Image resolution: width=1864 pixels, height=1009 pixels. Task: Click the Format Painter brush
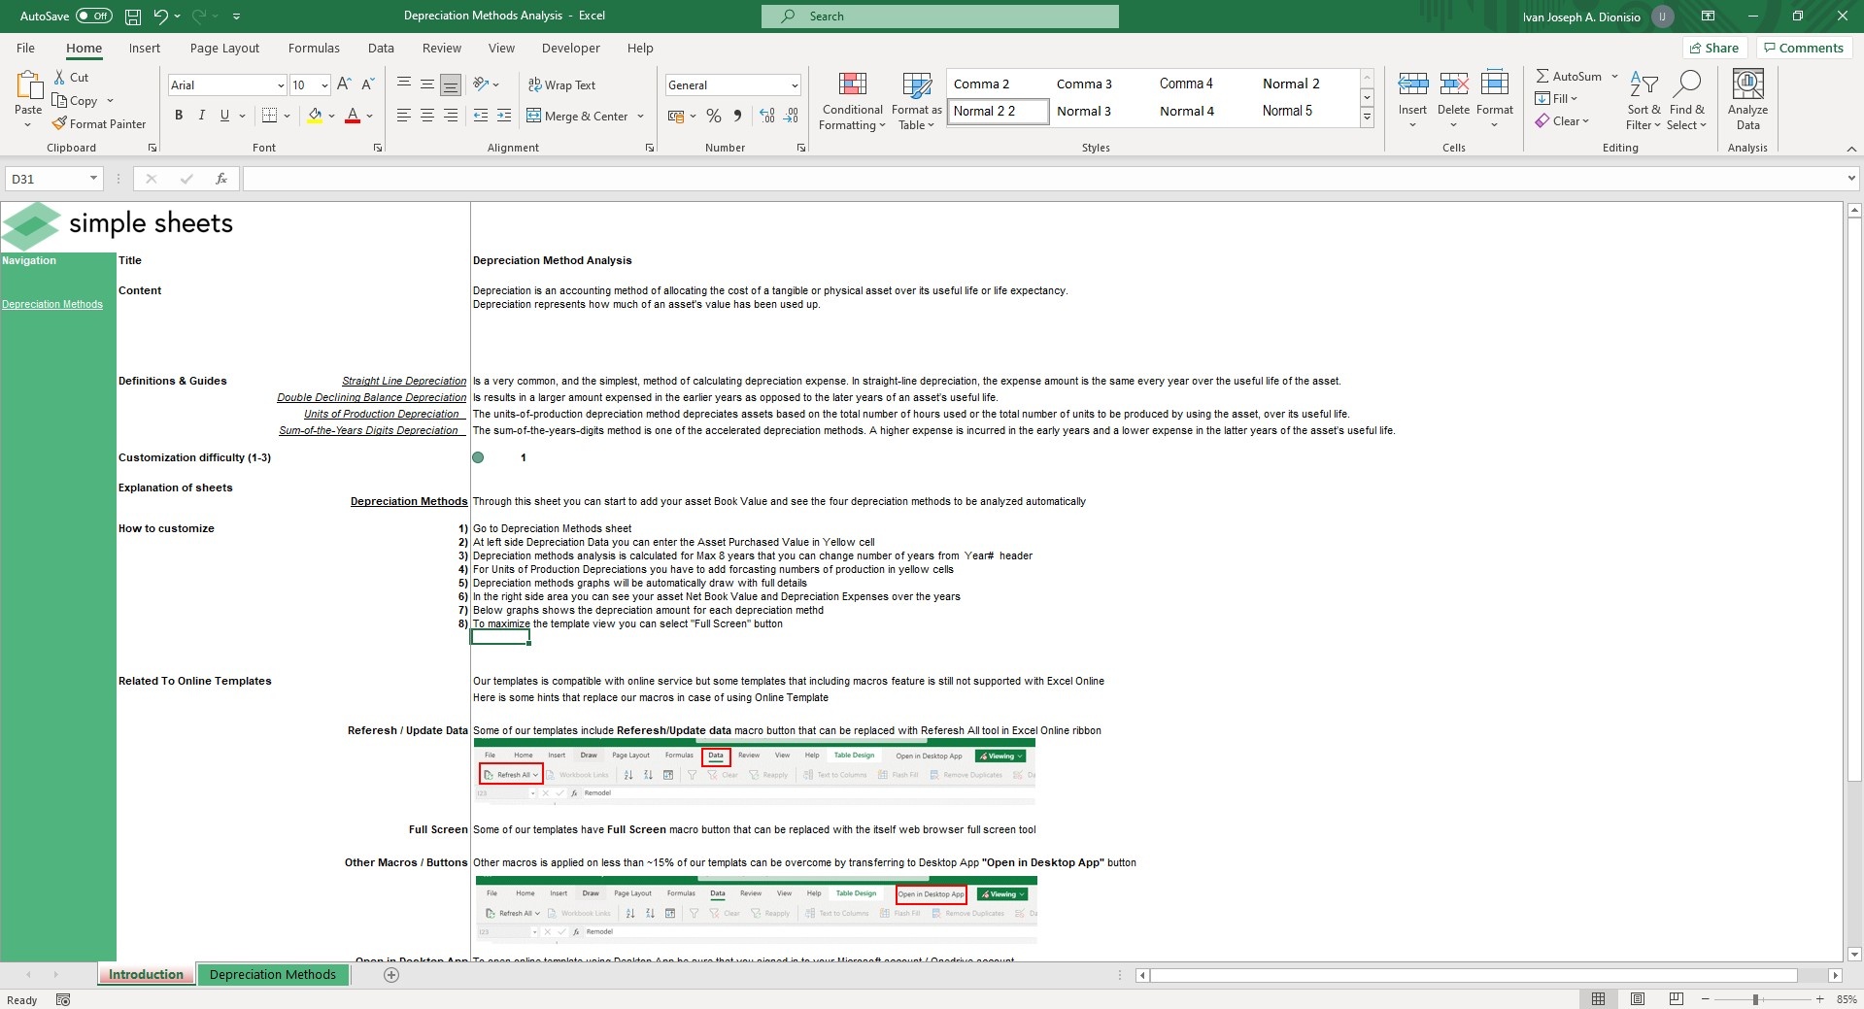pyautogui.click(x=59, y=124)
